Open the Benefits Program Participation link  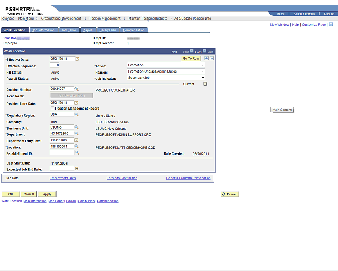coord(188,178)
